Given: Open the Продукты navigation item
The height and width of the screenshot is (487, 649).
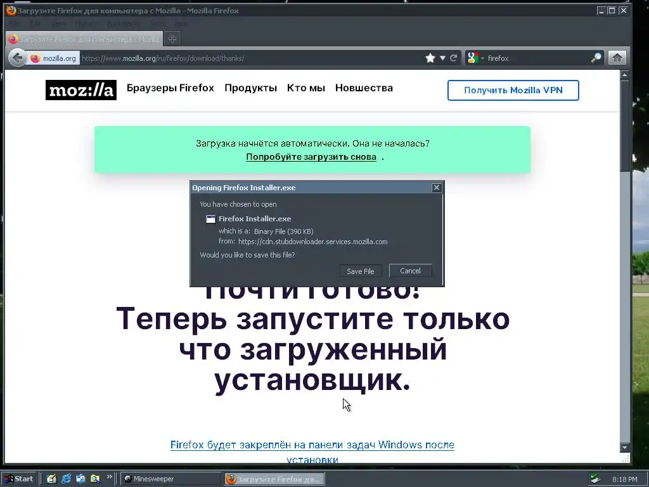Looking at the screenshot, I should pyautogui.click(x=250, y=88).
